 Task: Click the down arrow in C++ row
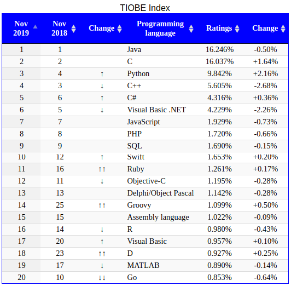pos(102,86)
